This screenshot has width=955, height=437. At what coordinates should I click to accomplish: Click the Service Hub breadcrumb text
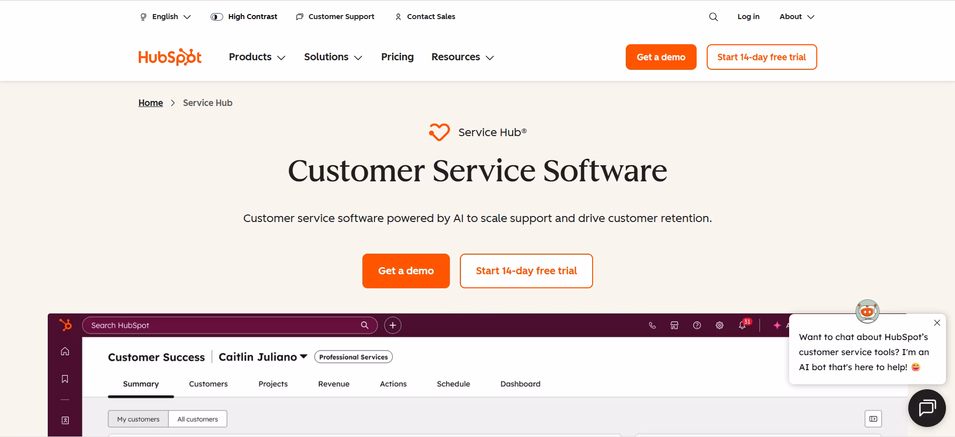click(208, 103)
